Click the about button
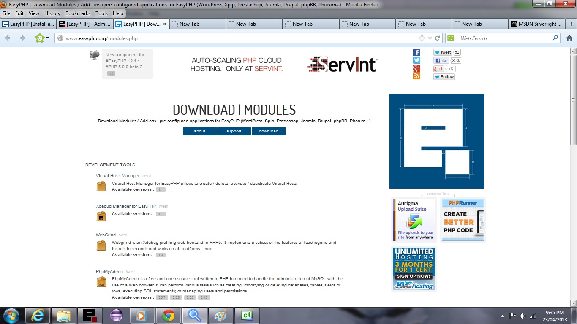The height and width of the screenshot is (324, 577). 200,131
